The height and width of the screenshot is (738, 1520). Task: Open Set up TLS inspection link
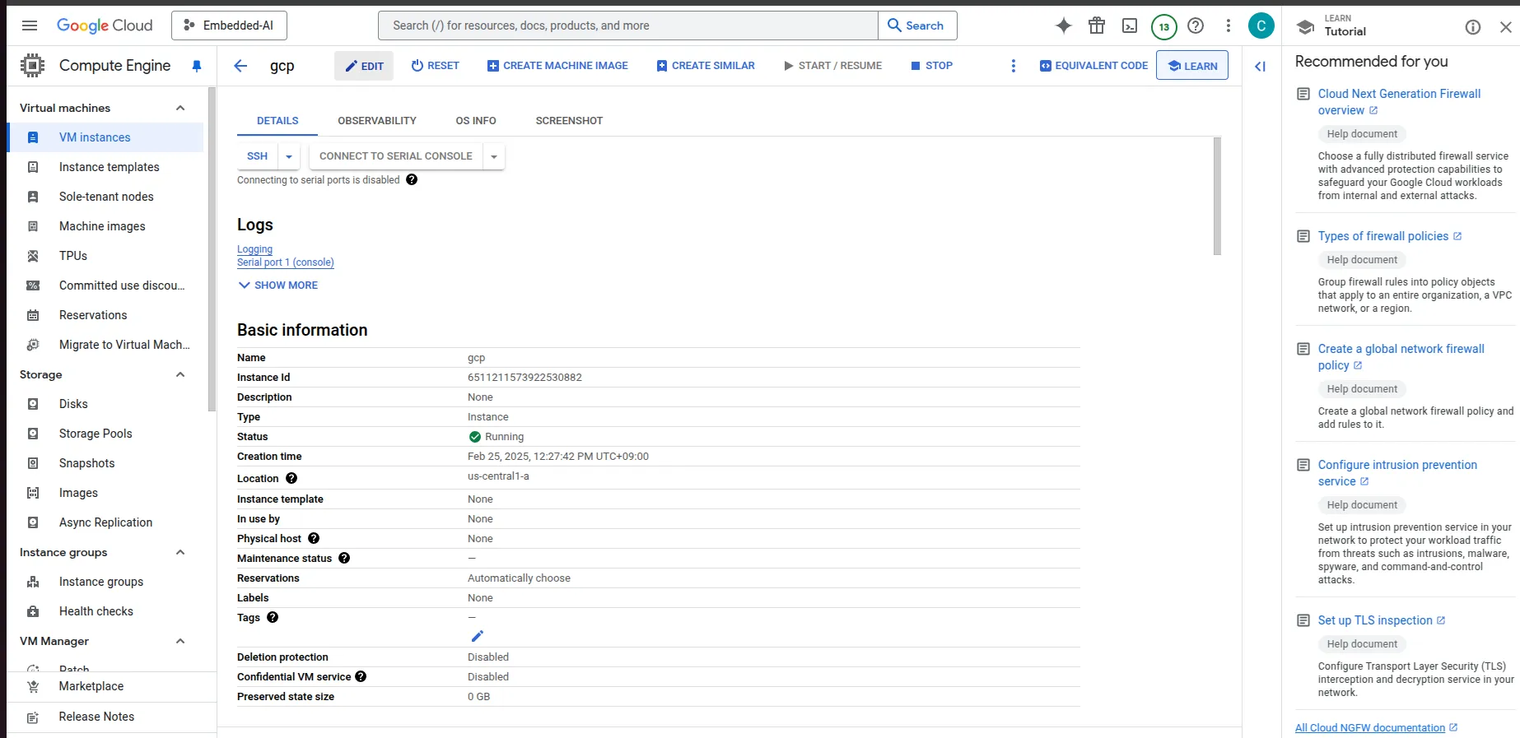tap(1375, 620)
